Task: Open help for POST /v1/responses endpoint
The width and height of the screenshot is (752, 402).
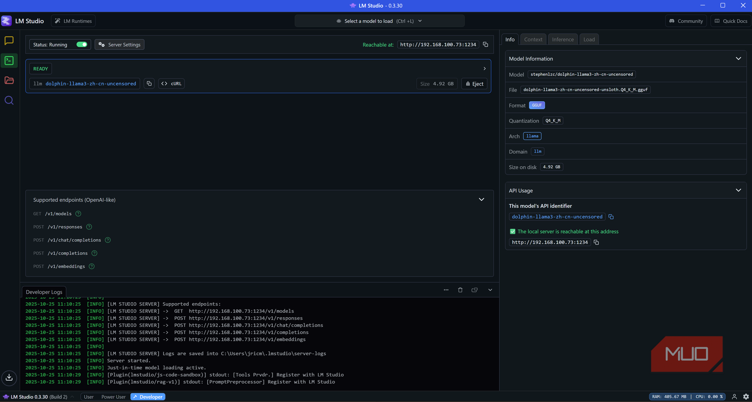Action: coord(89,227)
